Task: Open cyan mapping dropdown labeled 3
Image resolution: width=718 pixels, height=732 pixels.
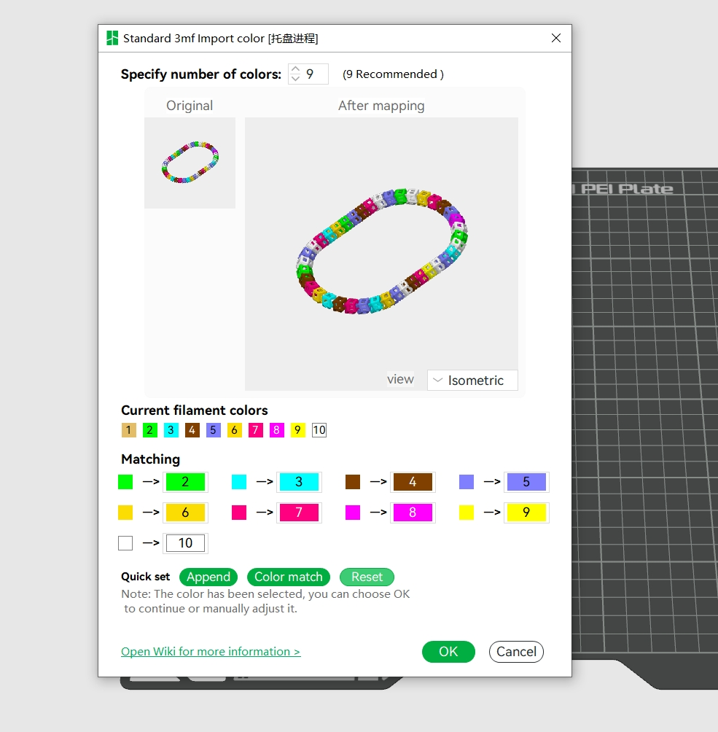Action: (x=299, y=482)
